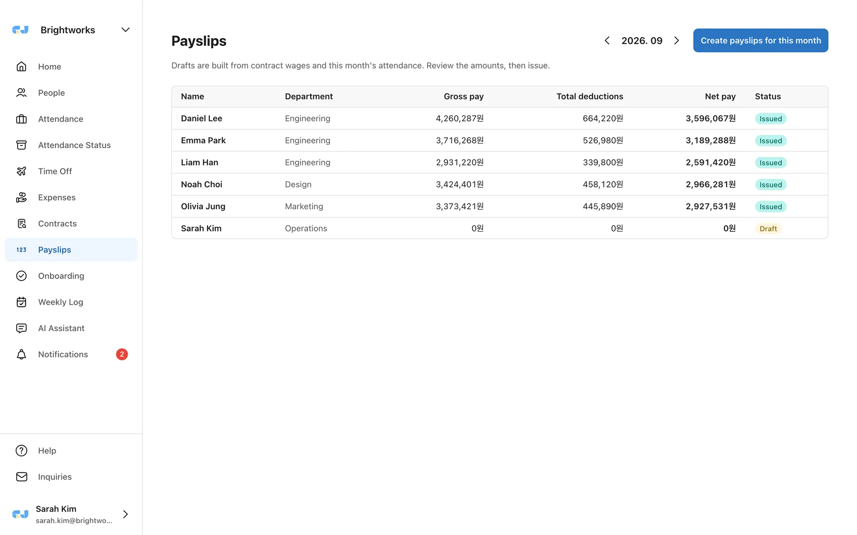Screen dimensions: 857x535
Task: Click the Notifications bell icon
Action: pos(21,354)
